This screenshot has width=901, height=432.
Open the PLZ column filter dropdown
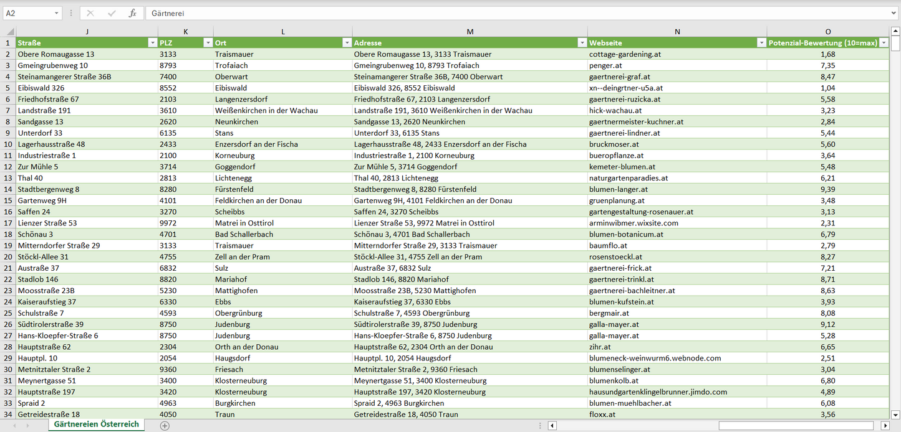(208, 43)
